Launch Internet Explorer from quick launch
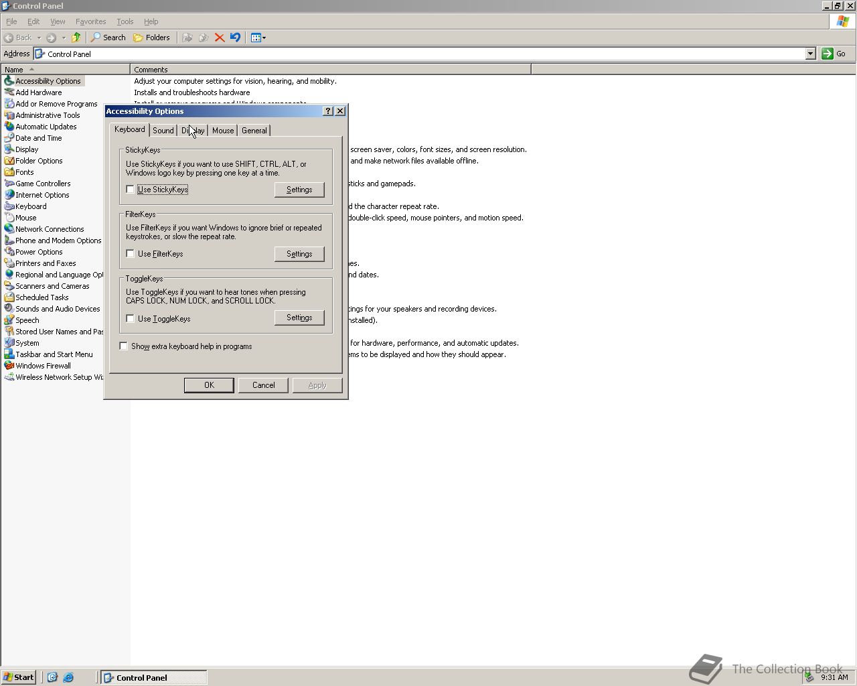The width and height of the screenshot is (857, 686). pos(68,677)
